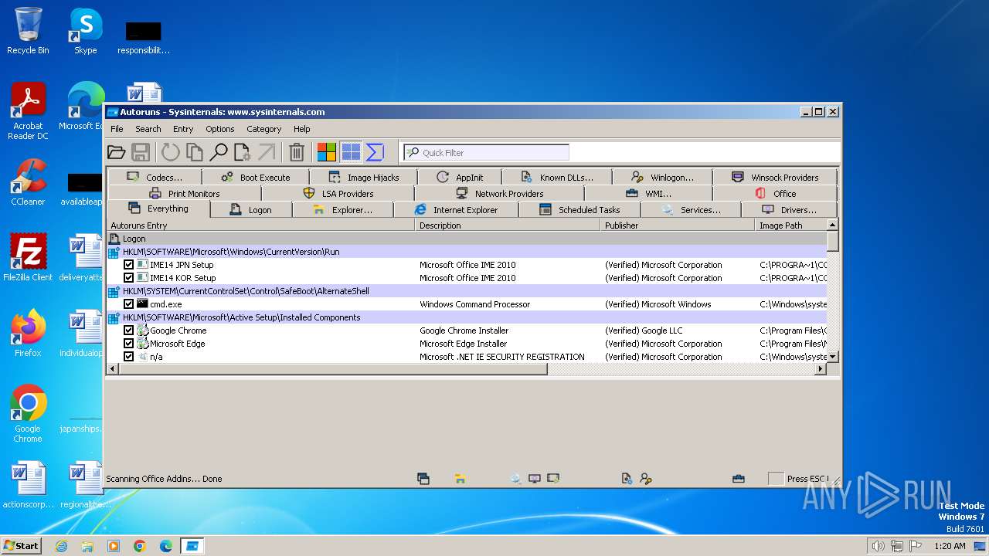The width and height of the screenshot is (989, 556).
Task: Click the Jump to Entry arrow icon
Action: (267, 152)
